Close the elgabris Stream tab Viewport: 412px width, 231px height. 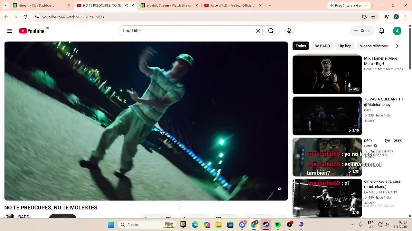click(197, 5)
